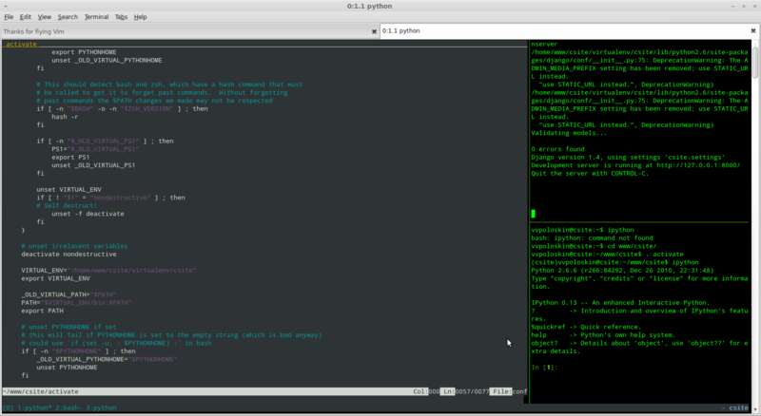
Task: Open the Tabs menu
Action: click(x=121, y=17)
